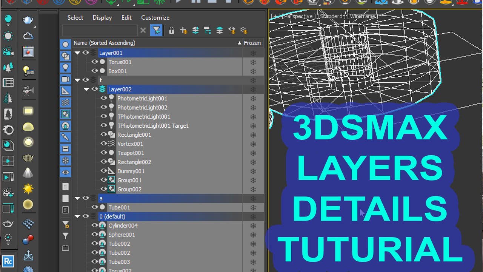The width and height of the screenshot is (483, 272).
Task: Toggle the Display Cameras filter button
Action: [66, 79]
